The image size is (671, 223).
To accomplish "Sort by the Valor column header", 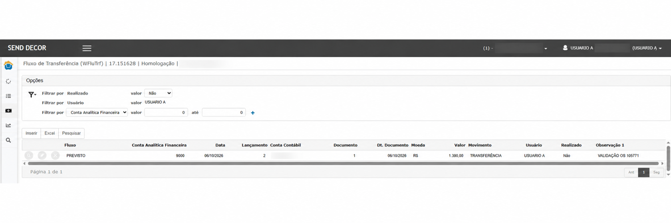I will pyautogui.click(x=460, y=145).
